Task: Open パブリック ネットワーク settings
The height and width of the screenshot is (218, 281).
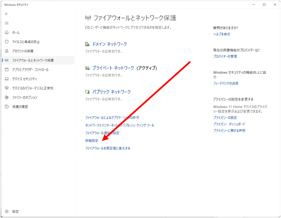Action: tap(111, 92)
